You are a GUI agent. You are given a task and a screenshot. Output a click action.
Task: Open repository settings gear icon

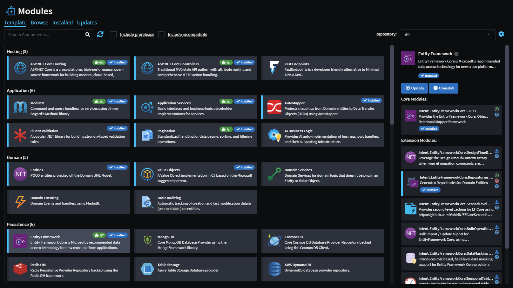tap(501, 34)
